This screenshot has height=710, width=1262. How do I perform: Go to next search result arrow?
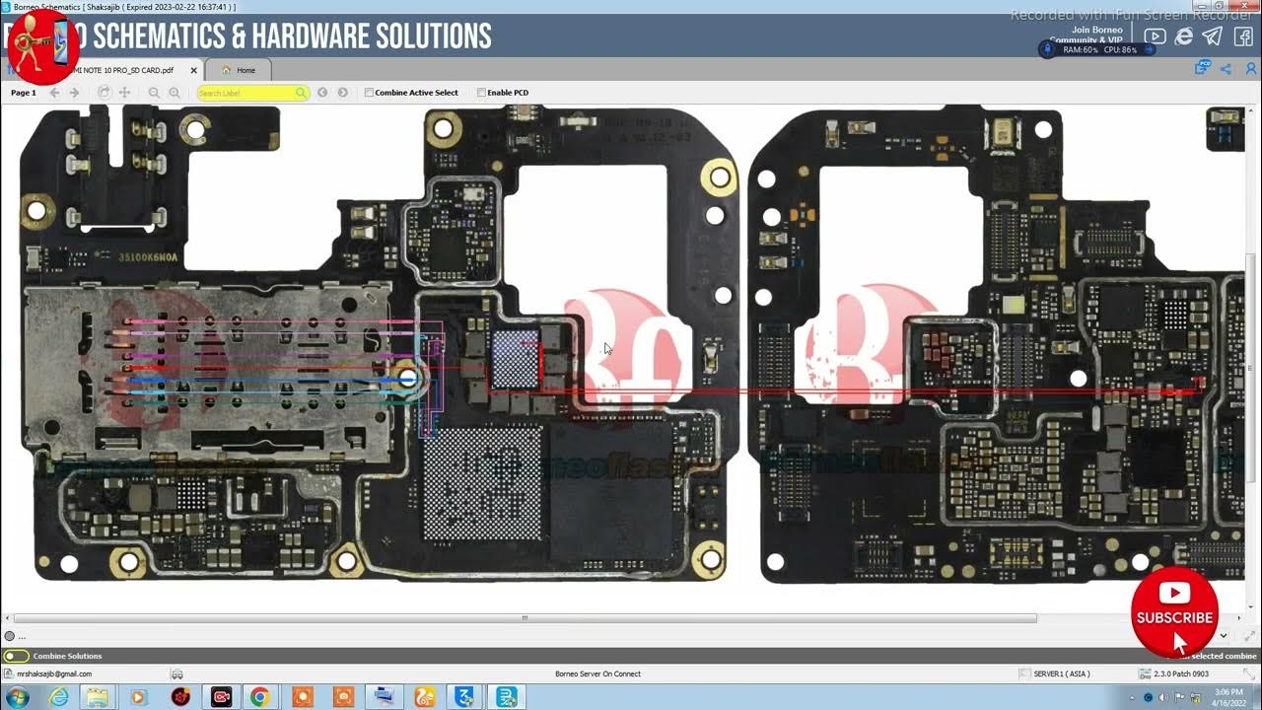pos(342,93)
